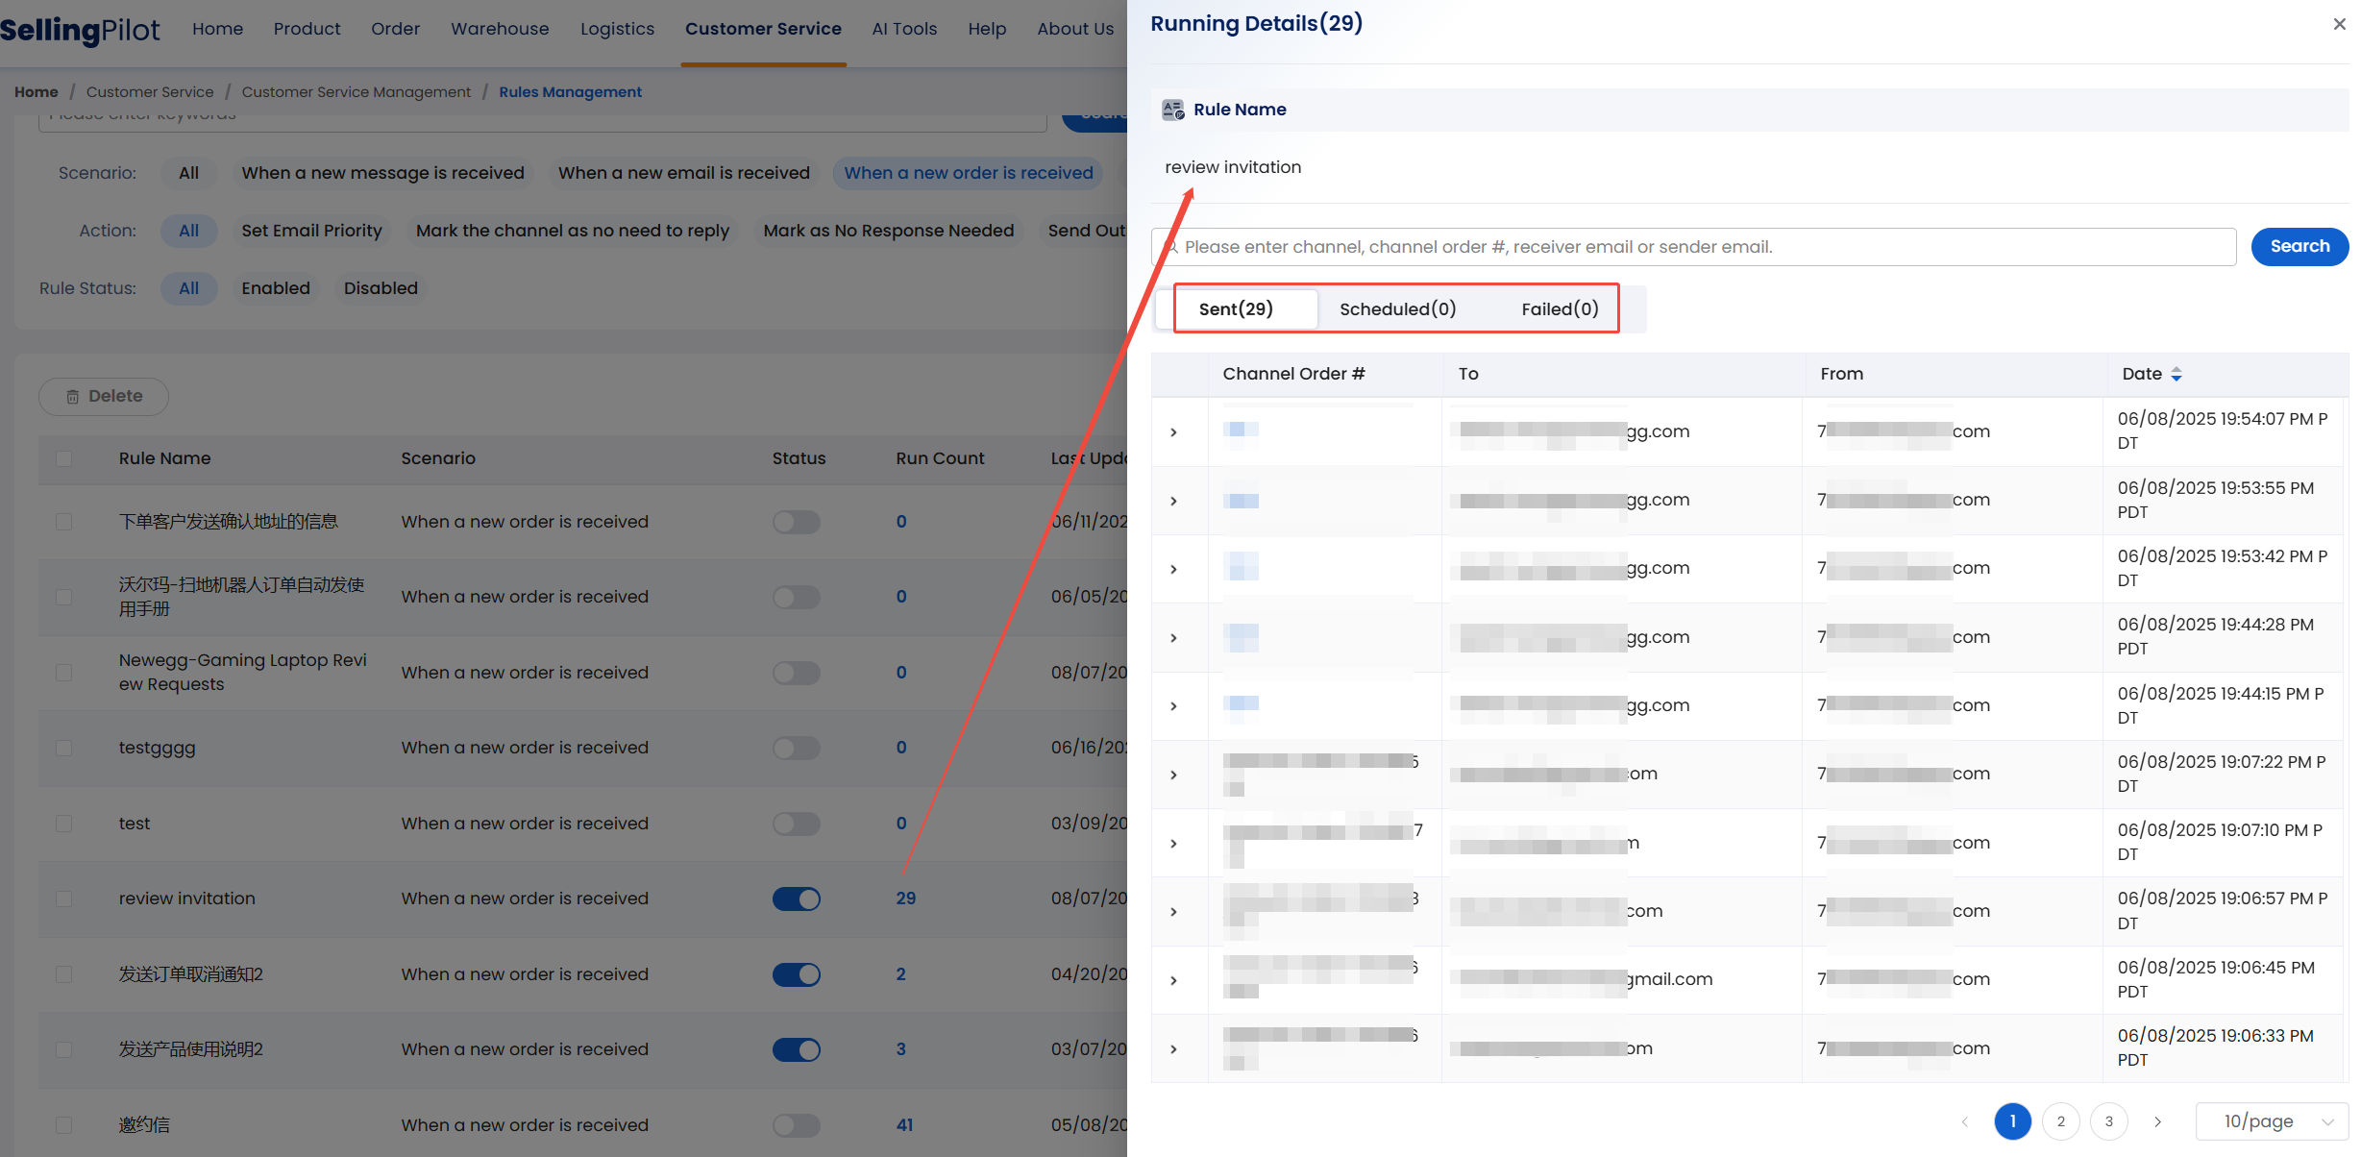Toggle switch for 发送产品使用说明2 rule
The height and width of the screenshot is (1157, 2361).
[797, 1049]
